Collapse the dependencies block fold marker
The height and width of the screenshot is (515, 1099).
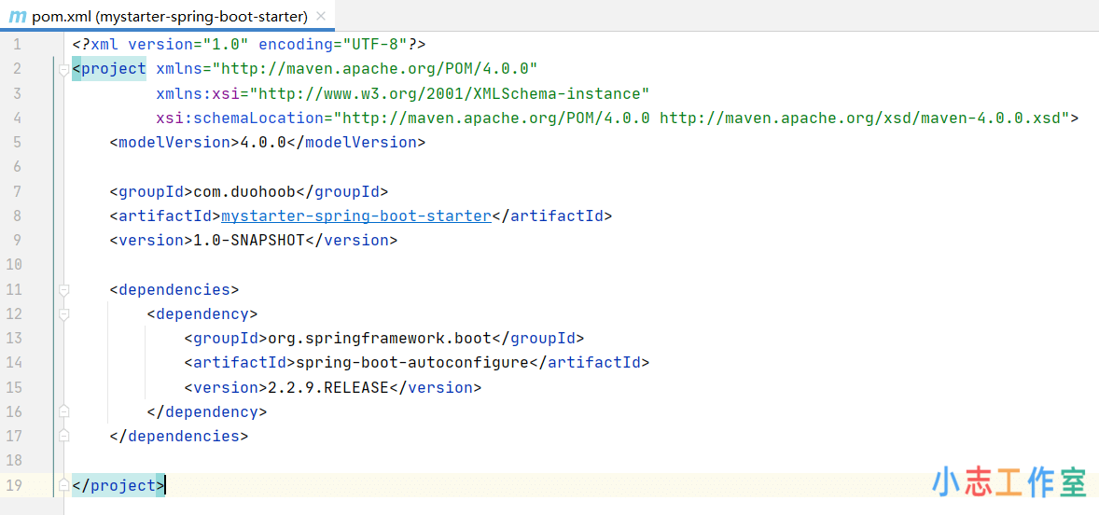click(63, 290)
